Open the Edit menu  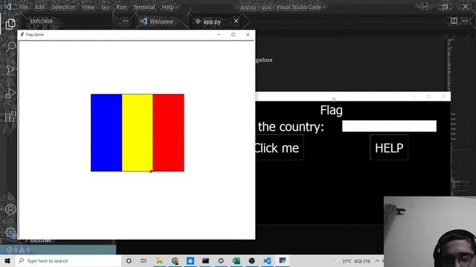[39, 7]
